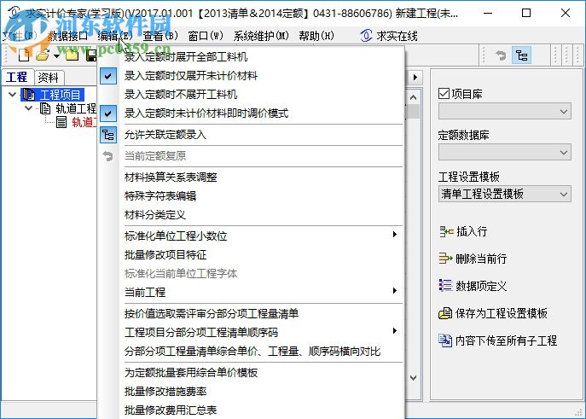586x419 pixels.
Task: Click the tree icon beside 允许关联定额录入
Action: [x=108, y=135]
